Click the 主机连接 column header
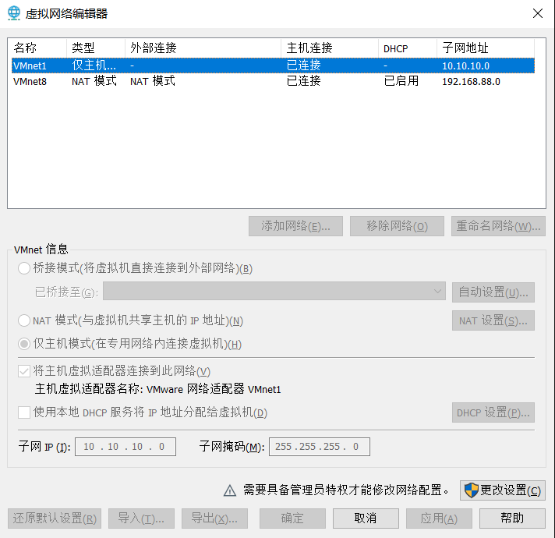The image size is (555, 538). coord(330,48)
